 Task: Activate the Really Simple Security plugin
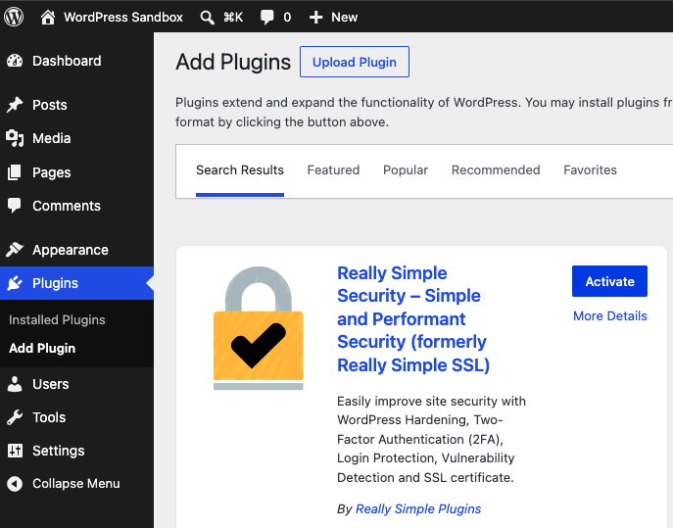coord(609,281)
